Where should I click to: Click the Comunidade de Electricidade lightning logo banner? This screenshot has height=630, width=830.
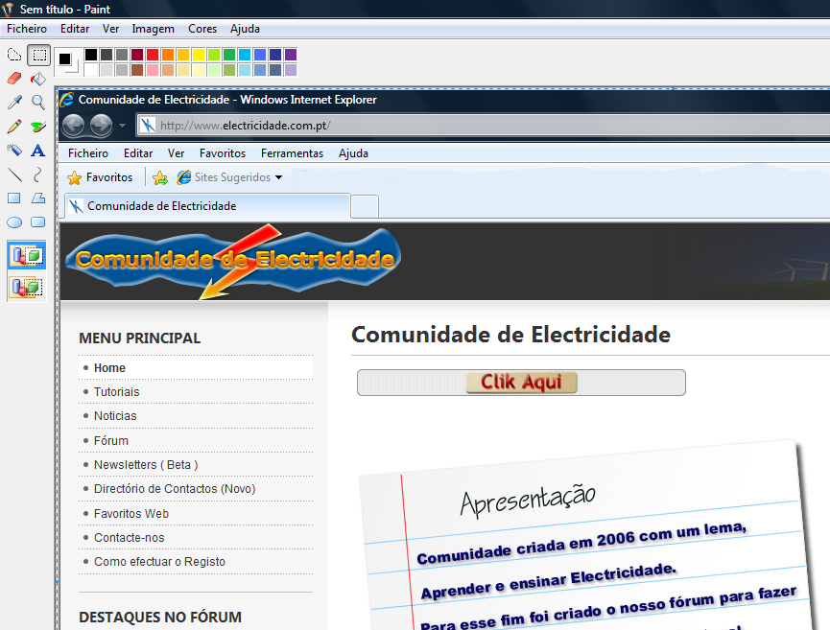(x=233, y=261)
